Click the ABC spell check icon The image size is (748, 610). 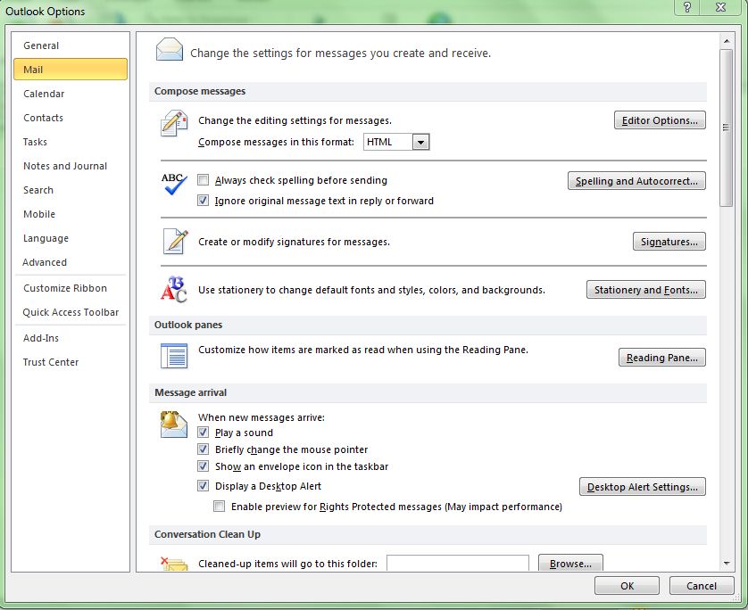click(x=174, y=184)
